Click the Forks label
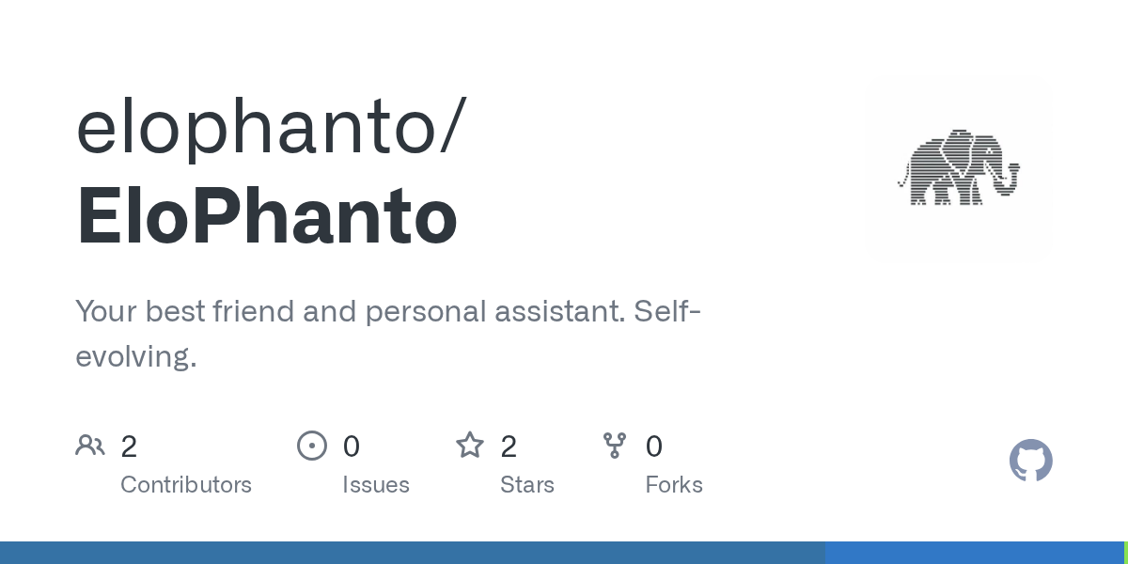This screenshot has height=564, width=1128. (674, 485)
